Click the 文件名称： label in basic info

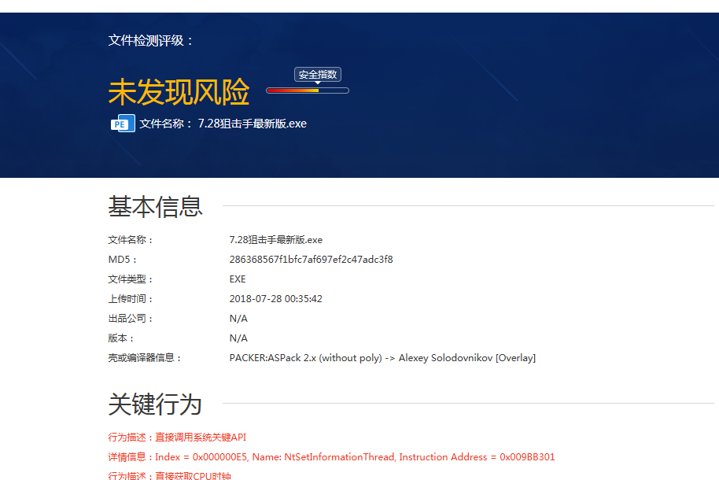coord(131,239)
